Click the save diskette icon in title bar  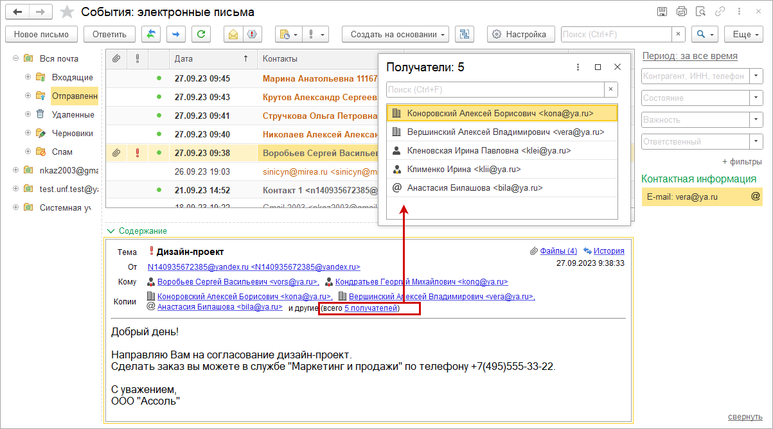click(x=662, y=12)
